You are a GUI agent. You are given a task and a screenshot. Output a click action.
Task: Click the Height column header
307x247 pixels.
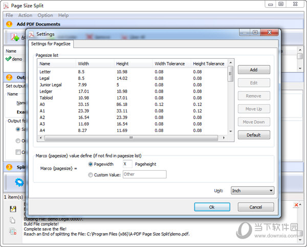tap(133, 64)
